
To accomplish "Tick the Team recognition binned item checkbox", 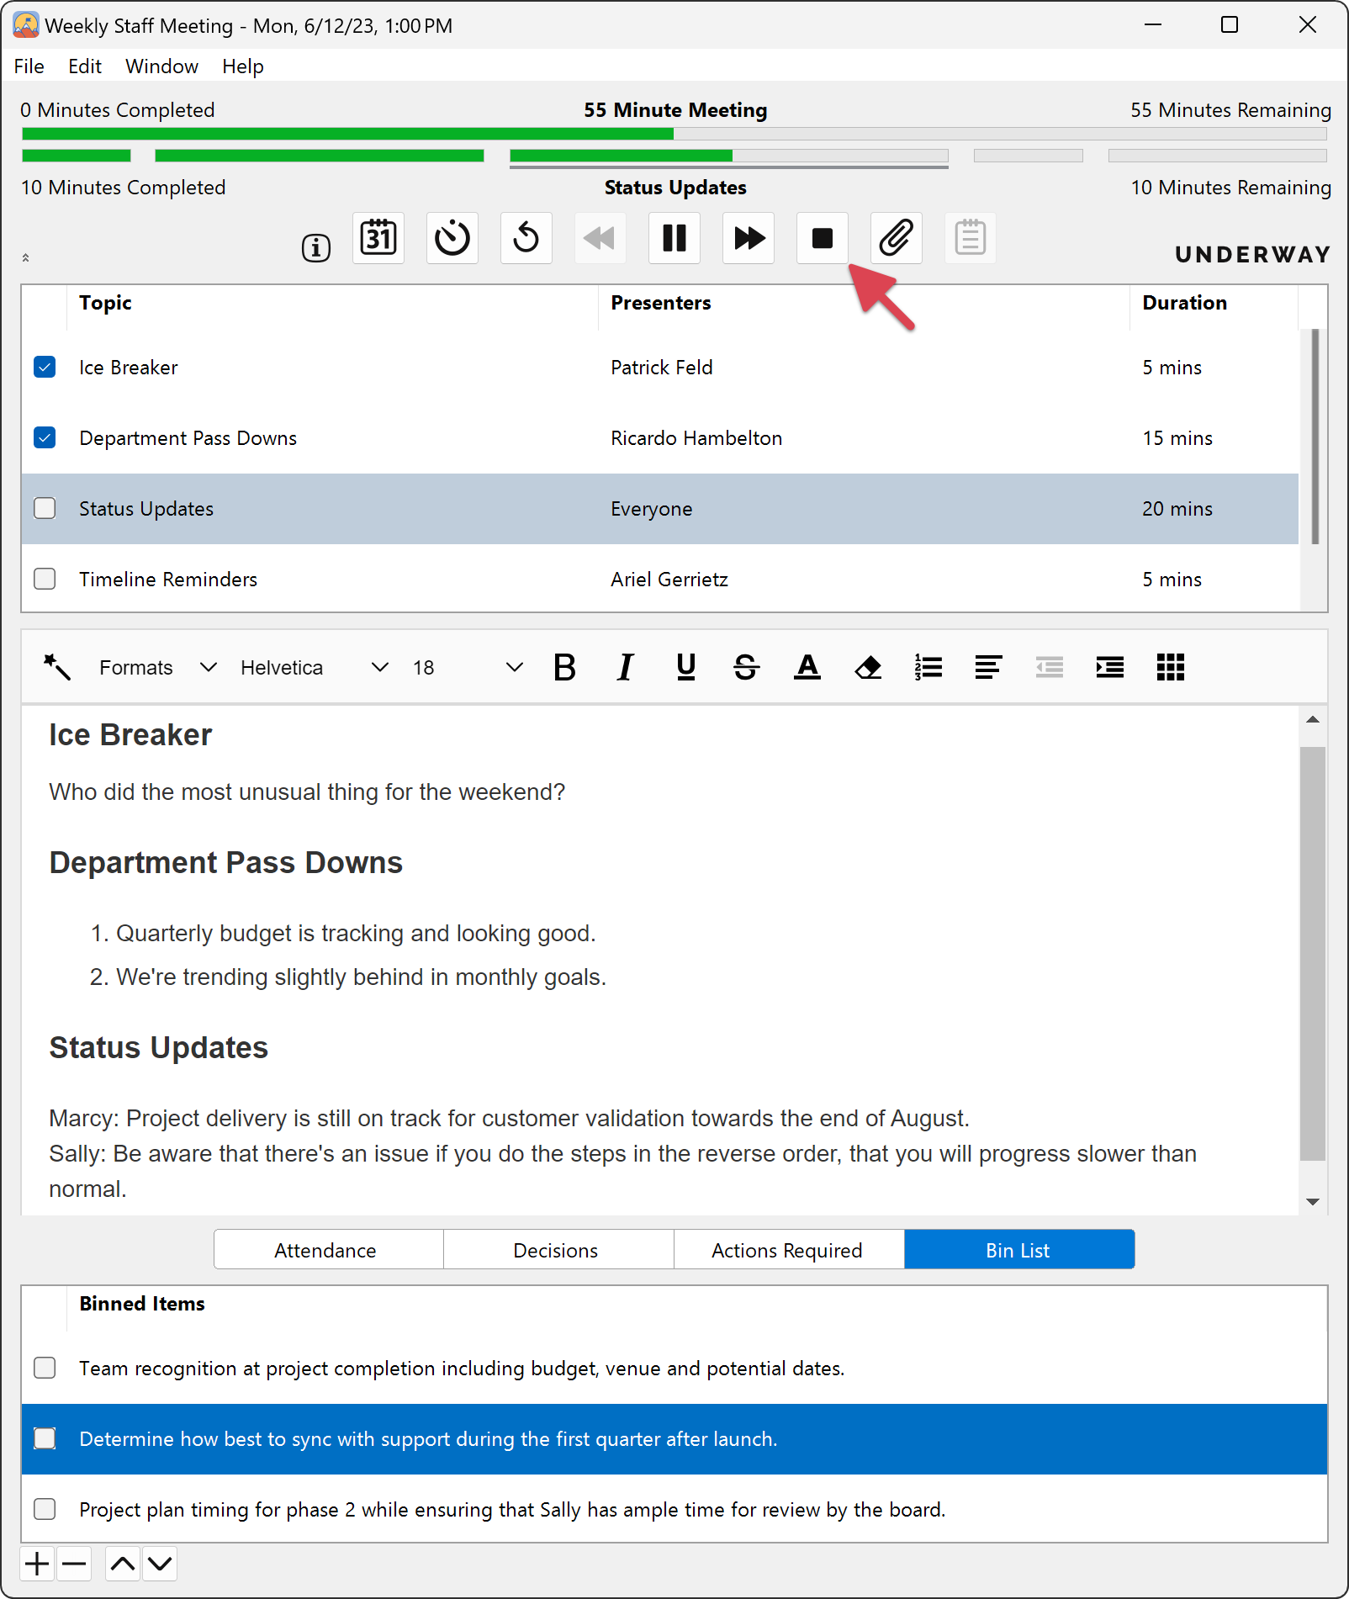I will pyautogui.click(x=45, y=1369).
